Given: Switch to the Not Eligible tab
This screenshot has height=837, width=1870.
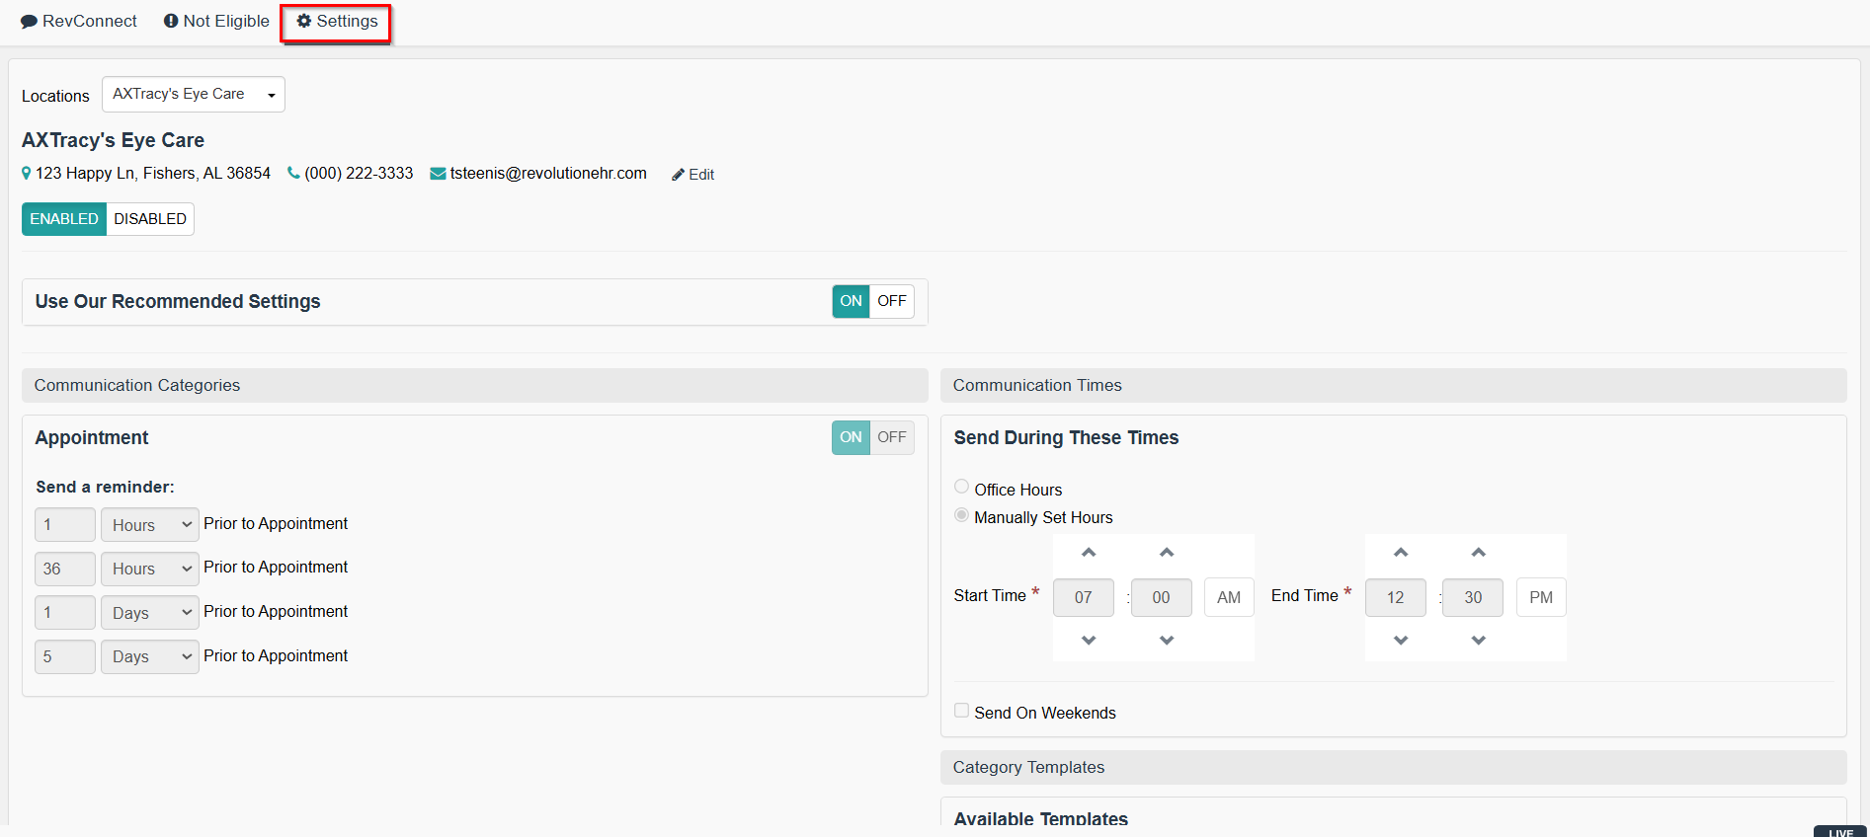Looking at the screenshot, I should 216,22.
